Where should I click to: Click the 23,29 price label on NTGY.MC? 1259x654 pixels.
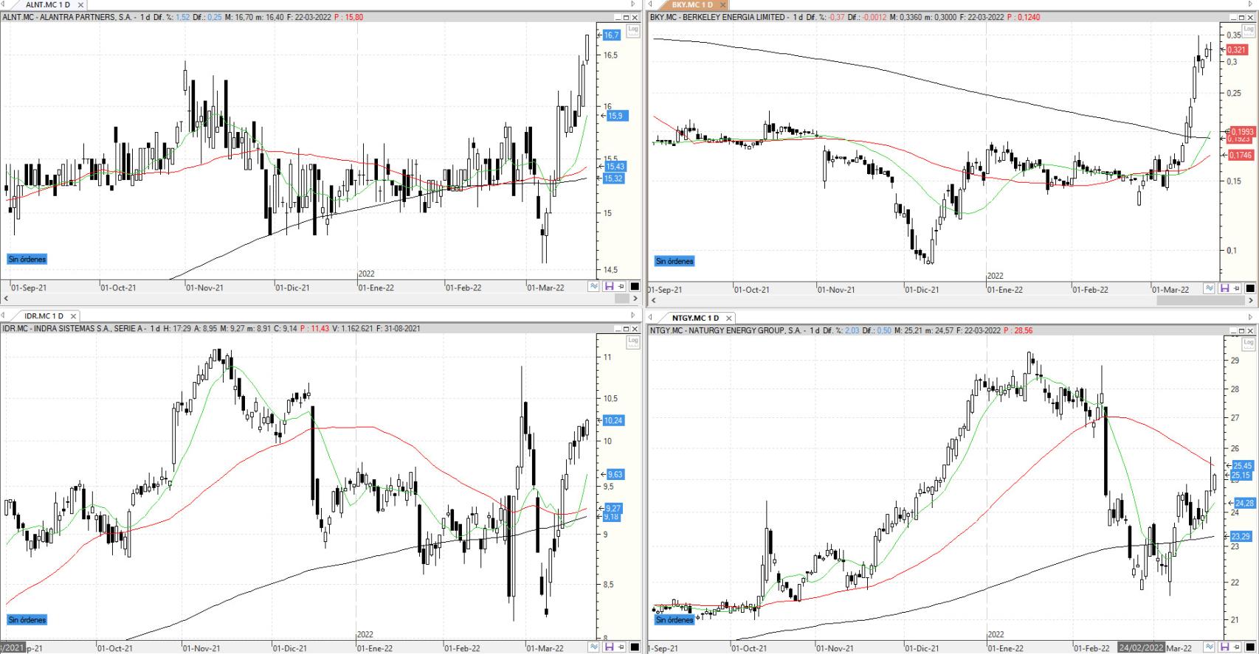click(1241, 537)
